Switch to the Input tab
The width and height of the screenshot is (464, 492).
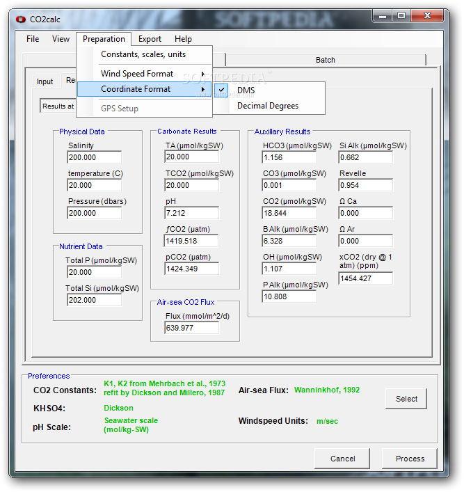point(45,81)
